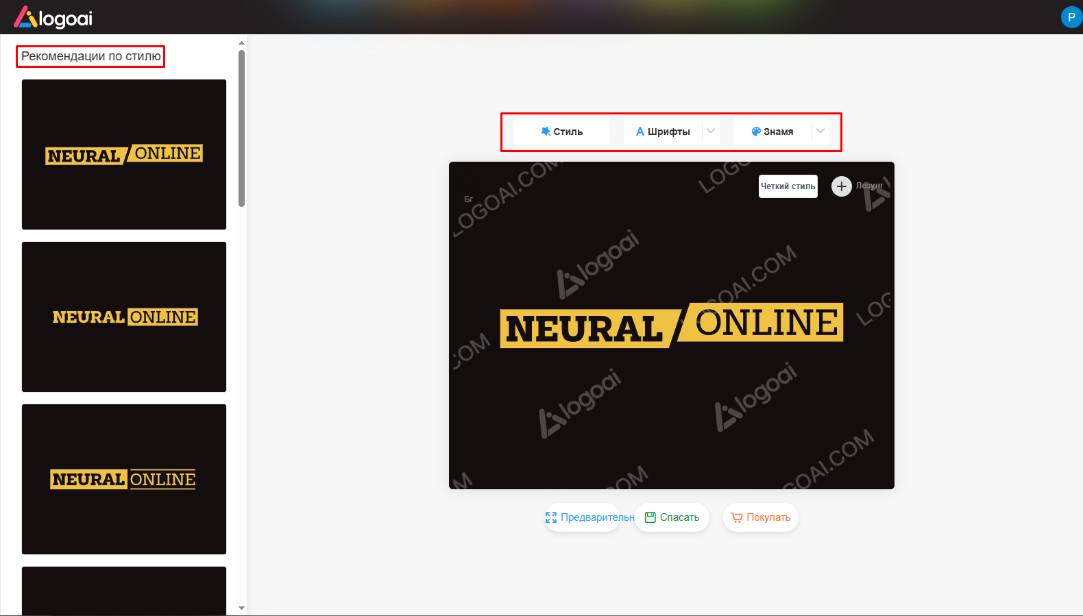Click the Бг label on canvas

click(469, 199)
